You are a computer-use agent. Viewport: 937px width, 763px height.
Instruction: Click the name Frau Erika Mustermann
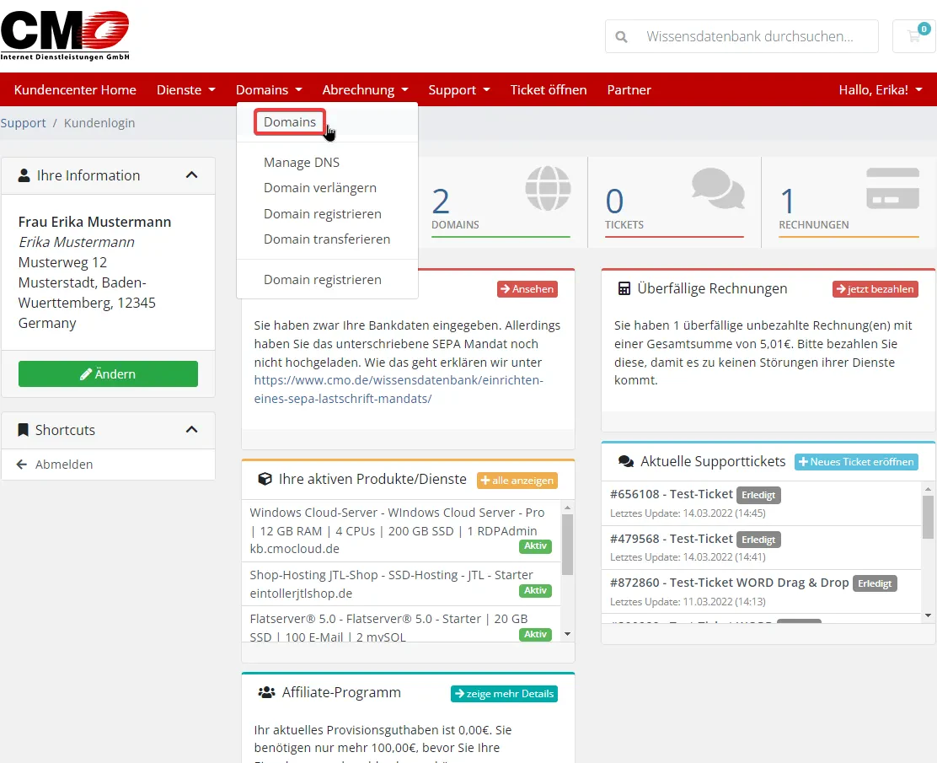tap(94, 222)
